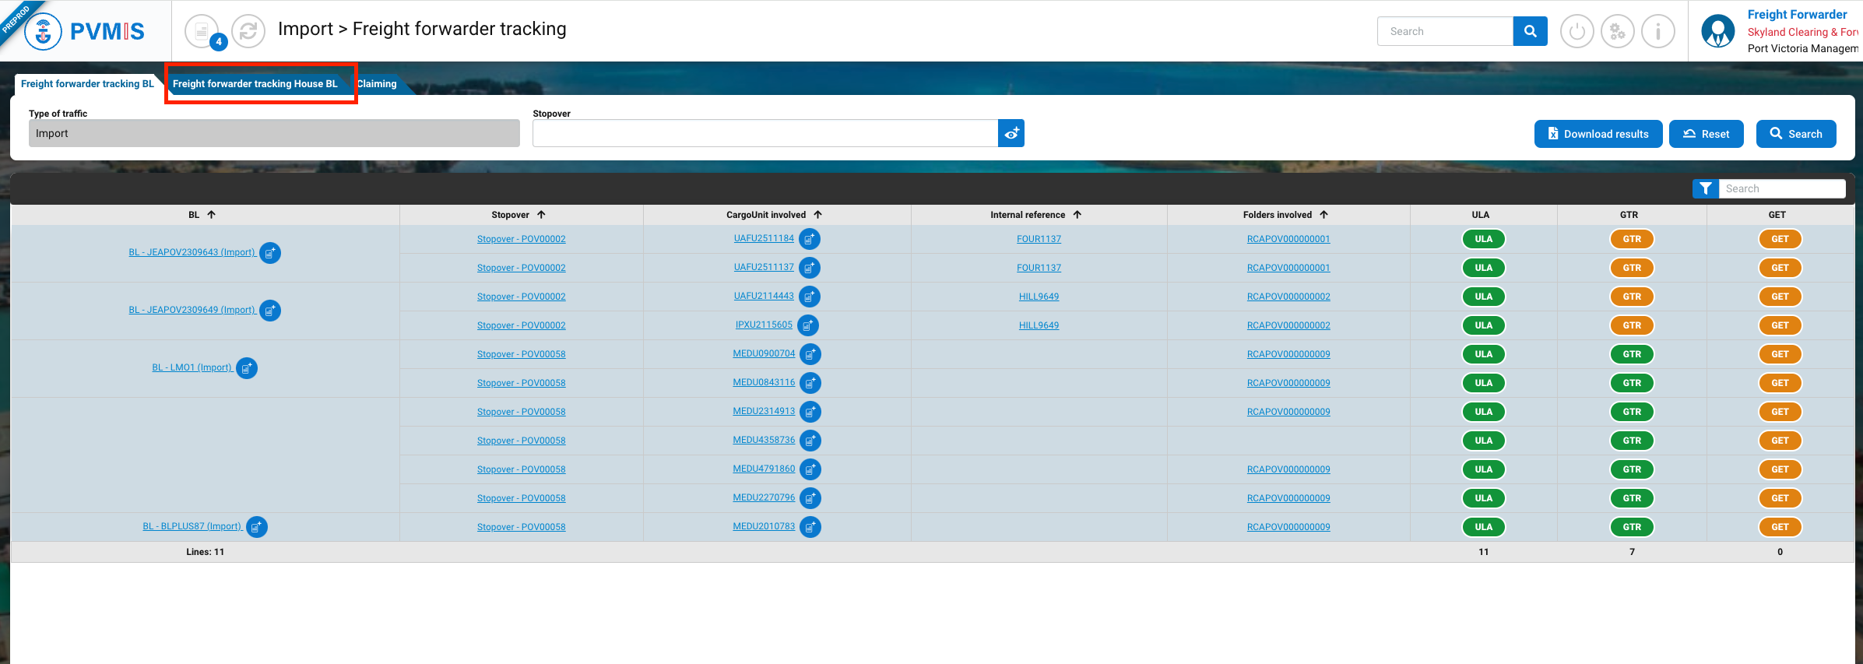Click the power logout icon
This screenshot has height=664, width=1863.
point(1577,31)
